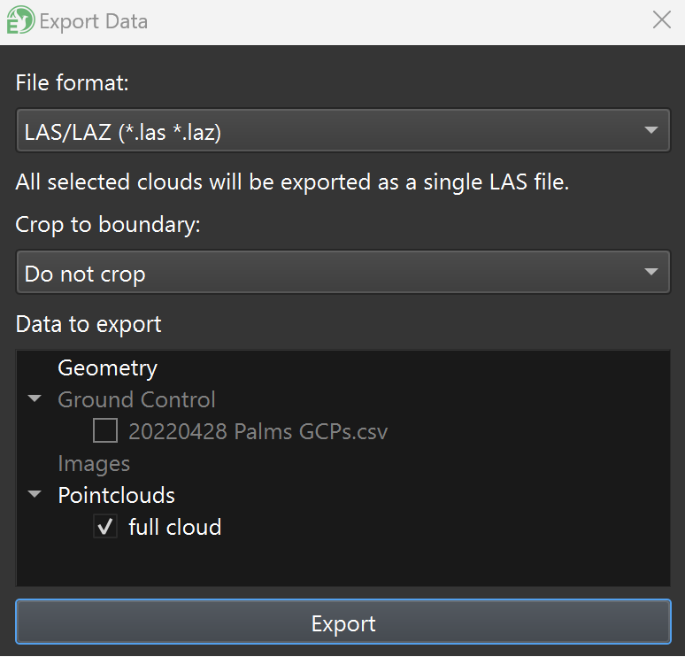
Task: Enable the 20220428 Palms GCPs.csv checkbox
Action: (105, 431)
